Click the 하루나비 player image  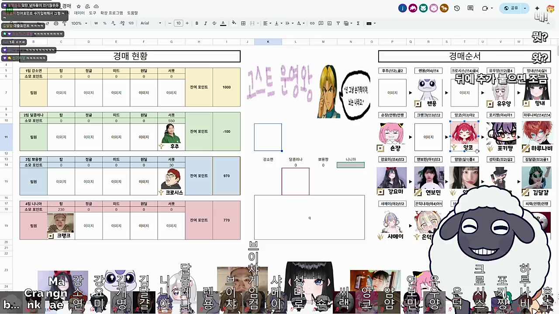(x=537, y=137)
